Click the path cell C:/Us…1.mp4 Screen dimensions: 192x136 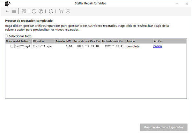click(x=42, y=46)
